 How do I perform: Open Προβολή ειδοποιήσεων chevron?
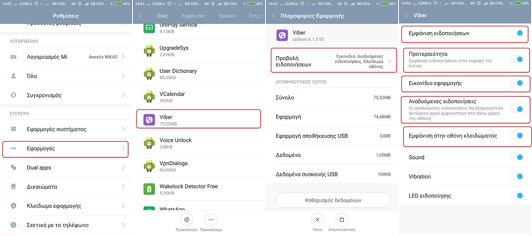(x=389, y=62)
